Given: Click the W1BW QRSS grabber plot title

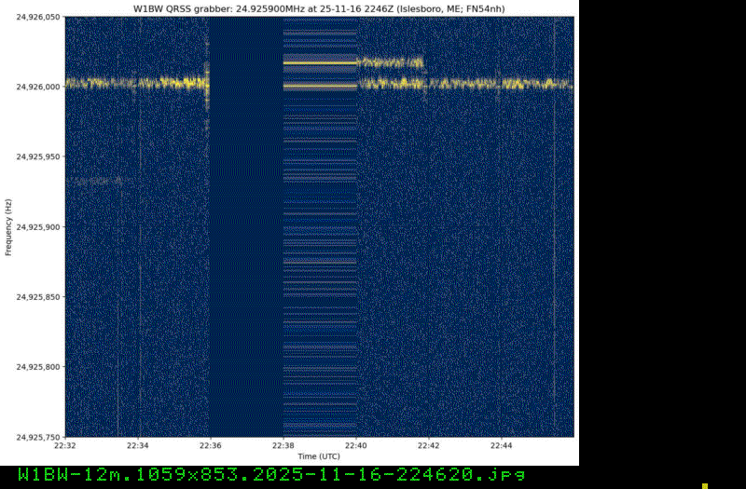Looking at the screenshot, I should (319, 7).
